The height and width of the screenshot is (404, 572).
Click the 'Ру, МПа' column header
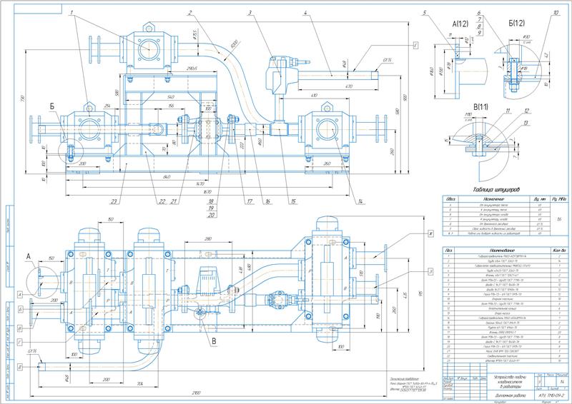pos(561,199)
